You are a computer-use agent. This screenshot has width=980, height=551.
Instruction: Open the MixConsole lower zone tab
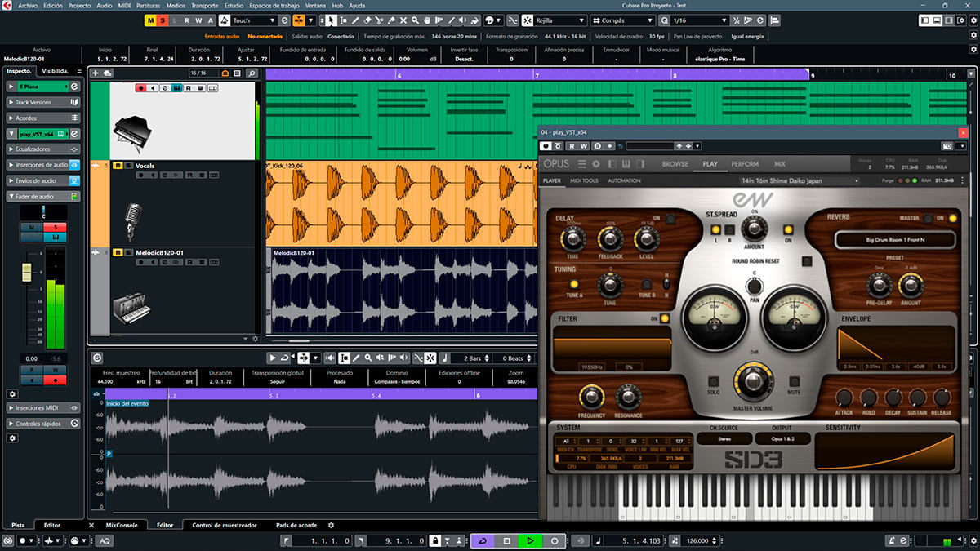coord(122,525)
